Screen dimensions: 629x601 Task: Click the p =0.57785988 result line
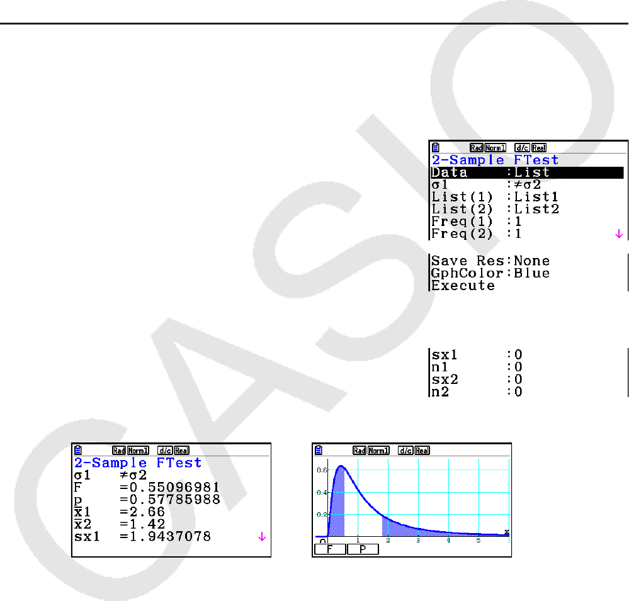click(147, 500)
